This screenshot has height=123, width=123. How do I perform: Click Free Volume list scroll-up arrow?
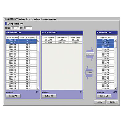tap(116, 40)
